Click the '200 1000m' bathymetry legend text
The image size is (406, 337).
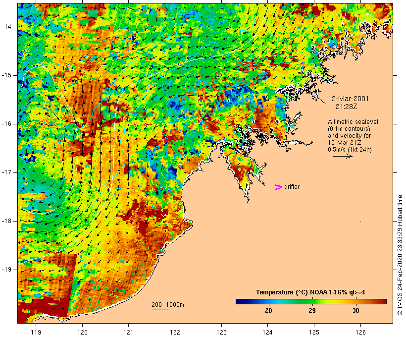pos(168,305)
